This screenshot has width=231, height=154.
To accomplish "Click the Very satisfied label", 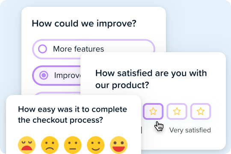I will (x=190, y=130).
